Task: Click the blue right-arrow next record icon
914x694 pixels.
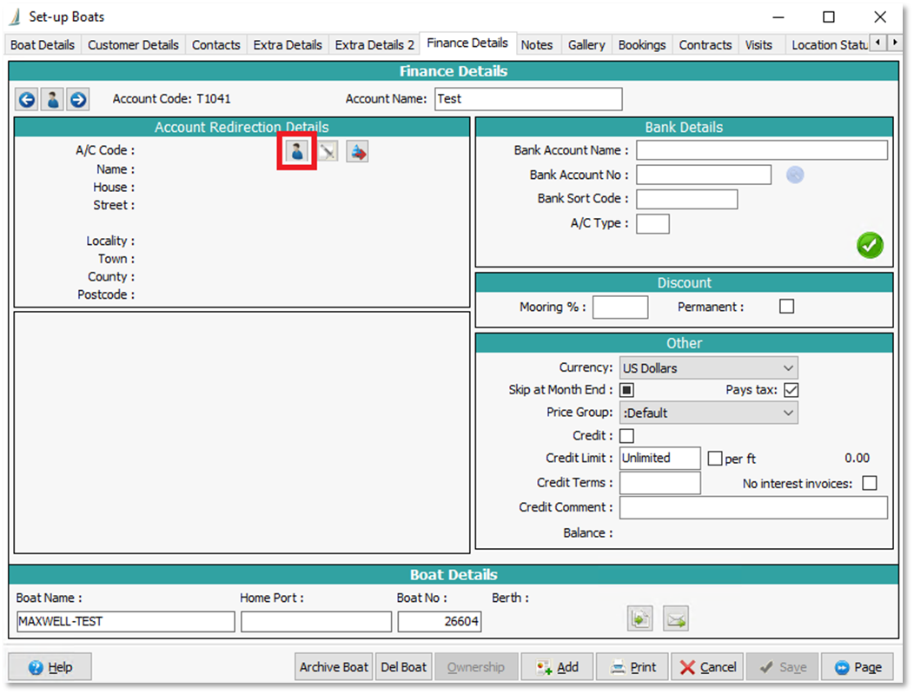Action: click(78, 100)
